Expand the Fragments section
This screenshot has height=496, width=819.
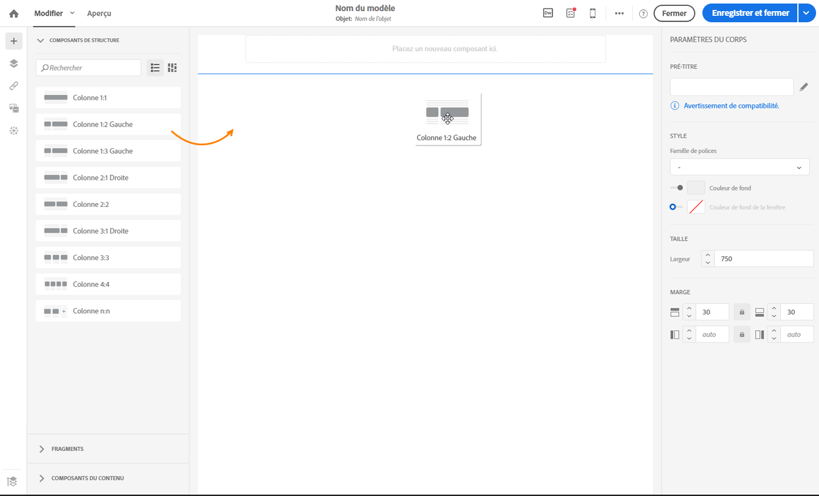[42, 449]
